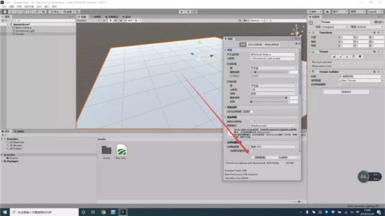The height and width of the screenshot is (216, 385).
Task: Open sun source object picker
Action: [296, 59]
